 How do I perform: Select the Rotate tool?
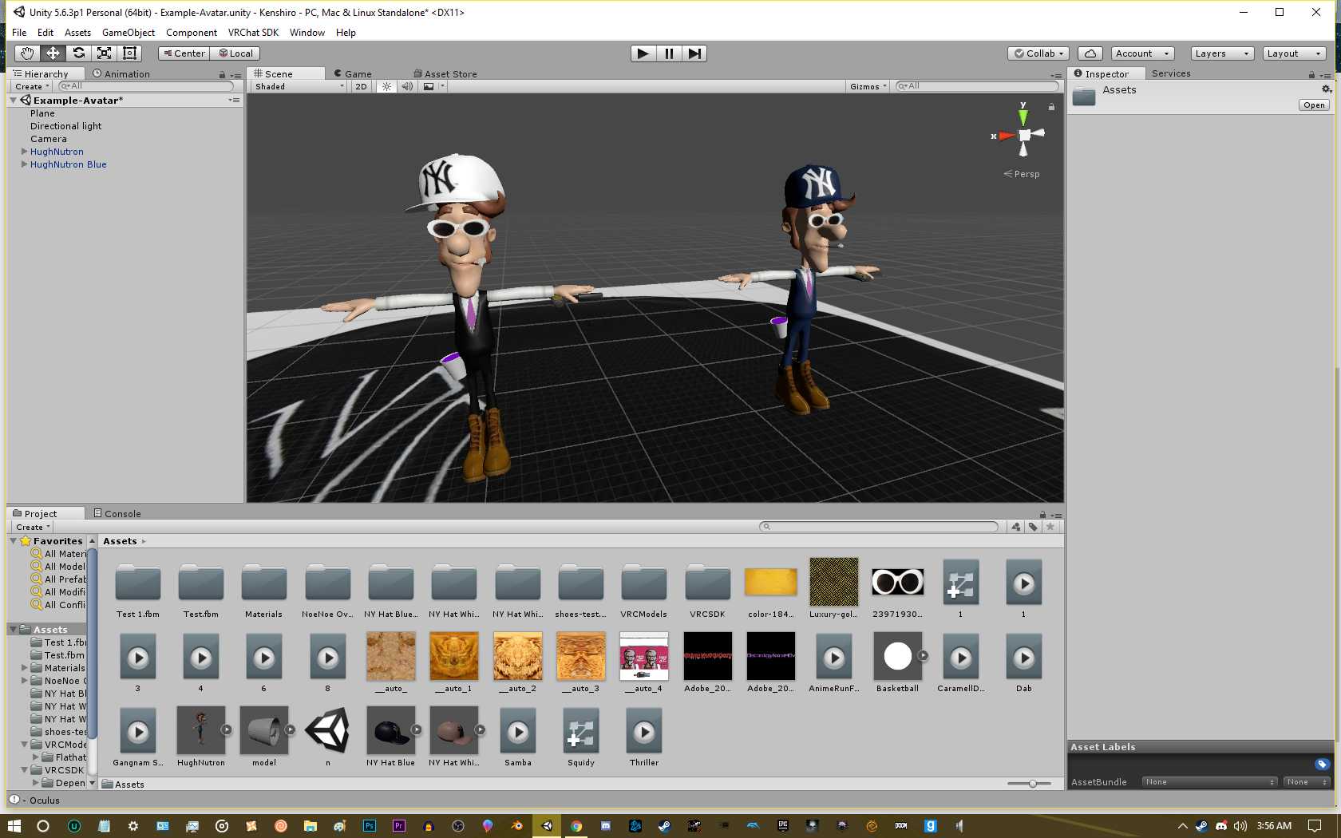coord(78,53)
